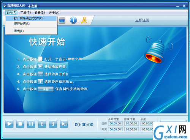The height and width of the screenshot is (140, 190).
Task: Open the 工具(T) menu
Action: pos(25,13)
